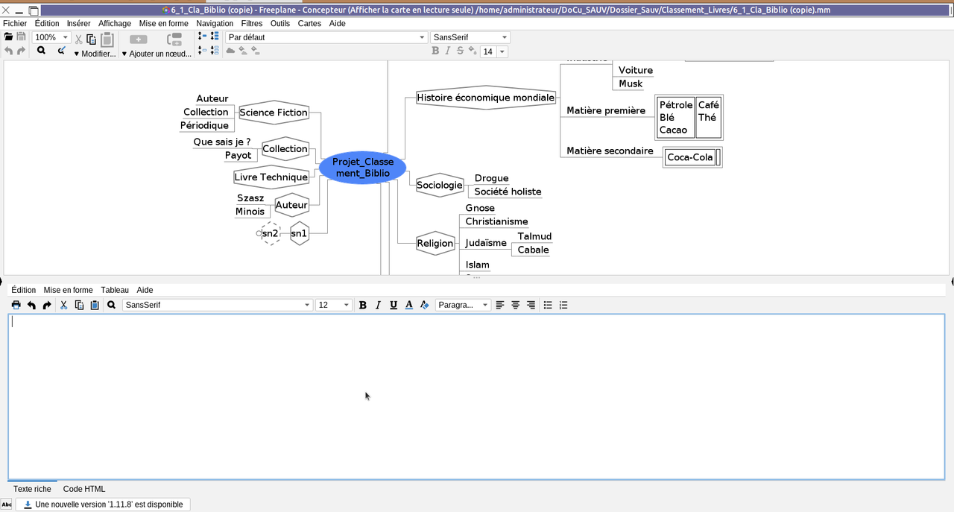Image resolution: width=954 pixels, height=512 pixels.
Task: Center text in the note editor
Action: 516,305
